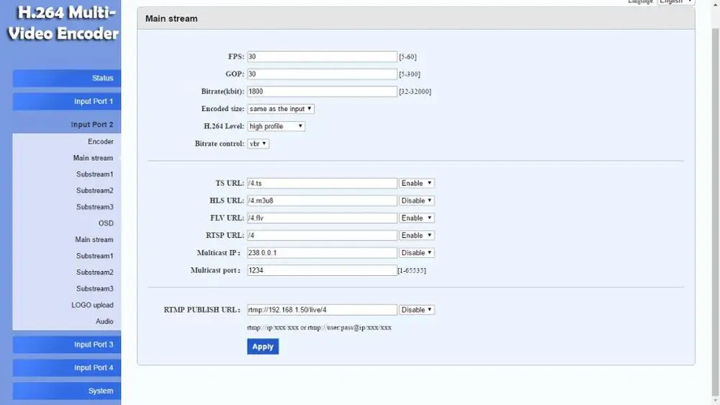Click the rtmp://ip/xxx/xxx format hint text
The height and width of the screenshot is (405, 720).
tap(319, 328)
